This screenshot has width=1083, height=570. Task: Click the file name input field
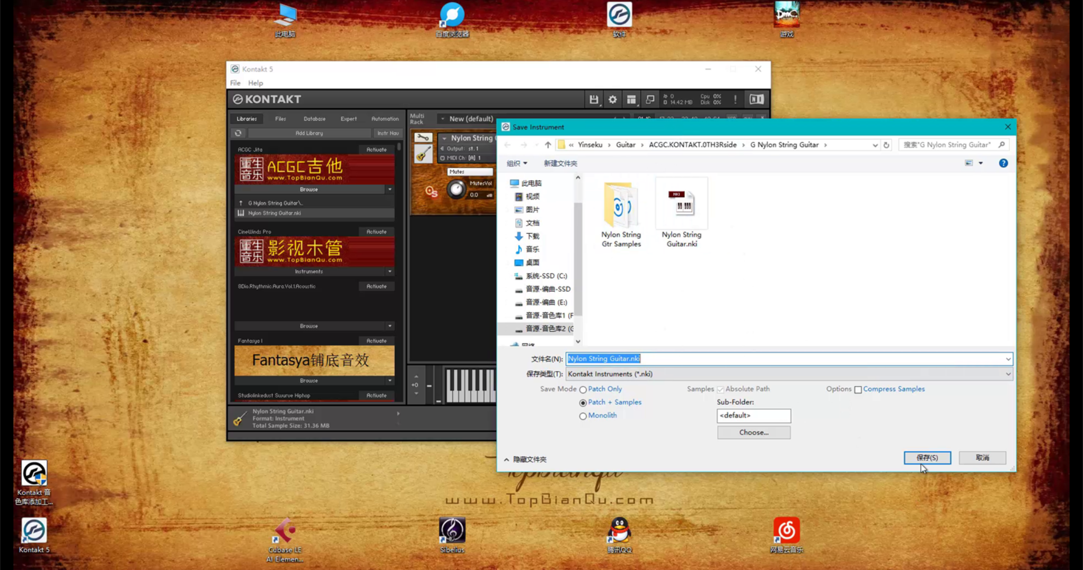tap(789, 359)
